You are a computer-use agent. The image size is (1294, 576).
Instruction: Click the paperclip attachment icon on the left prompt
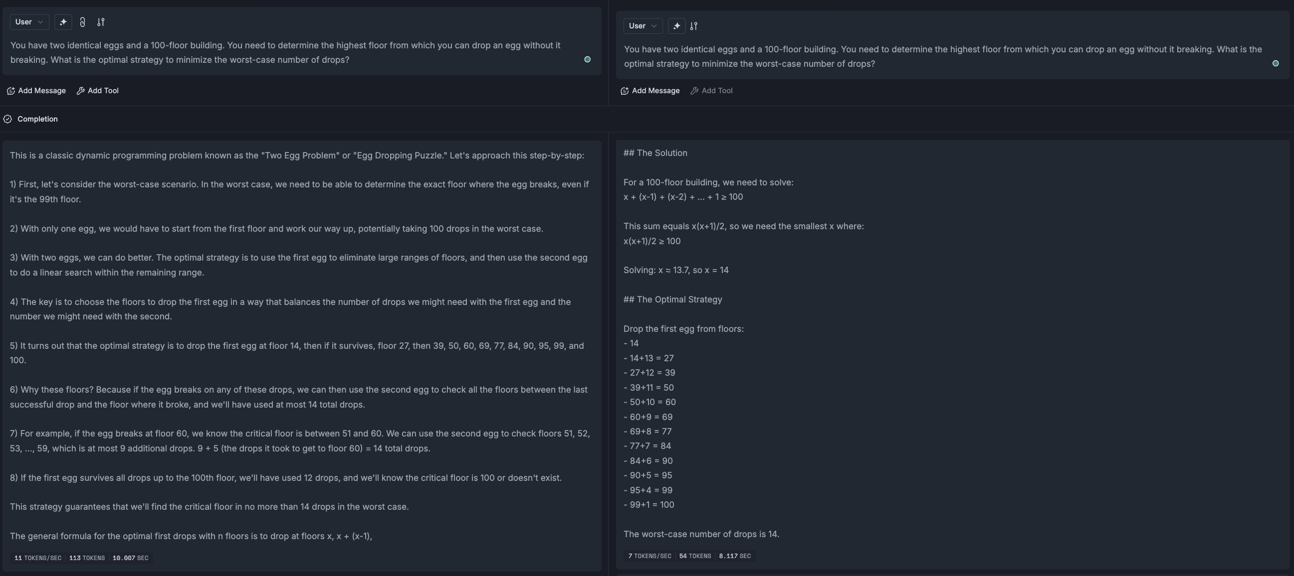point(82,22)
